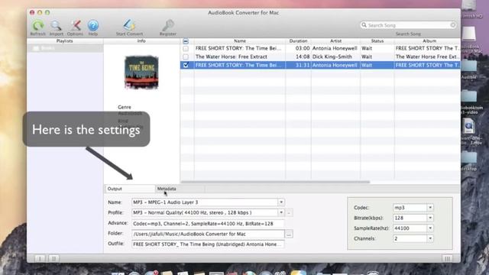Click the bottom-right columns view button
The height and width of the screenshot is (275, 489).
coord(447,258)
